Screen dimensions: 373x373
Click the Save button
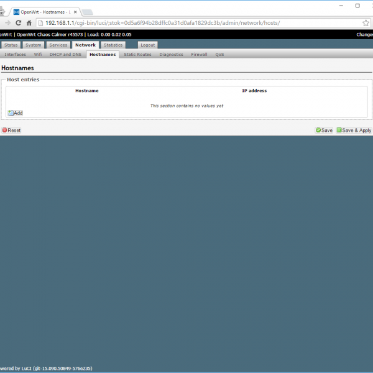click(x=324, y=131)
